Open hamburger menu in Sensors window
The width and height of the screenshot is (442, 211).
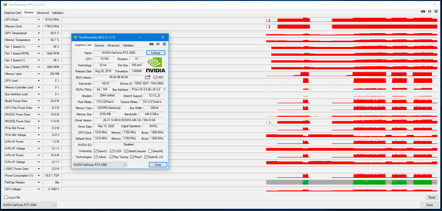tap(436, 11)
